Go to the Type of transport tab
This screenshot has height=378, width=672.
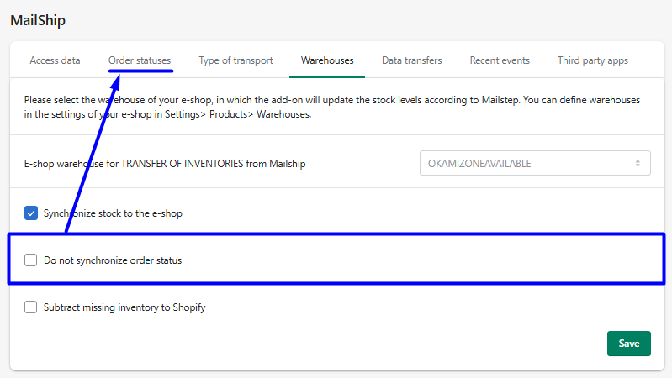235,60
